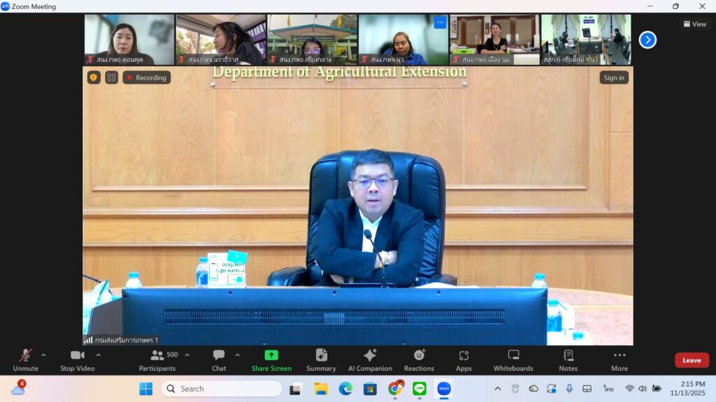
Task: Unmute the microphone
Action: point(26,359)
